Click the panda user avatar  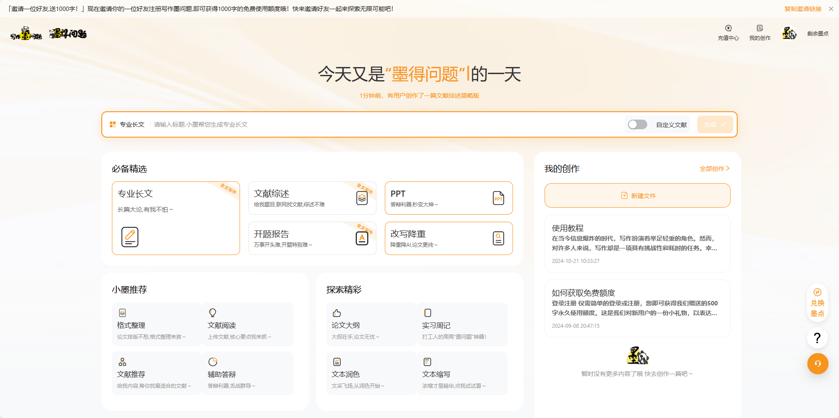(789, 33)
